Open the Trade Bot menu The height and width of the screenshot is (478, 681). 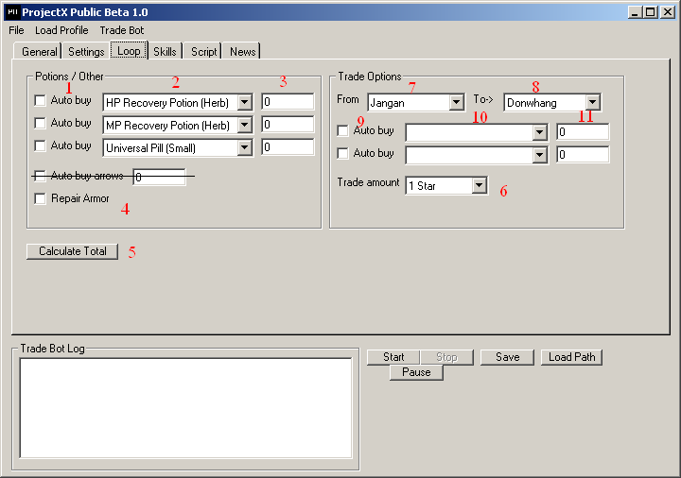pos(122,30)
